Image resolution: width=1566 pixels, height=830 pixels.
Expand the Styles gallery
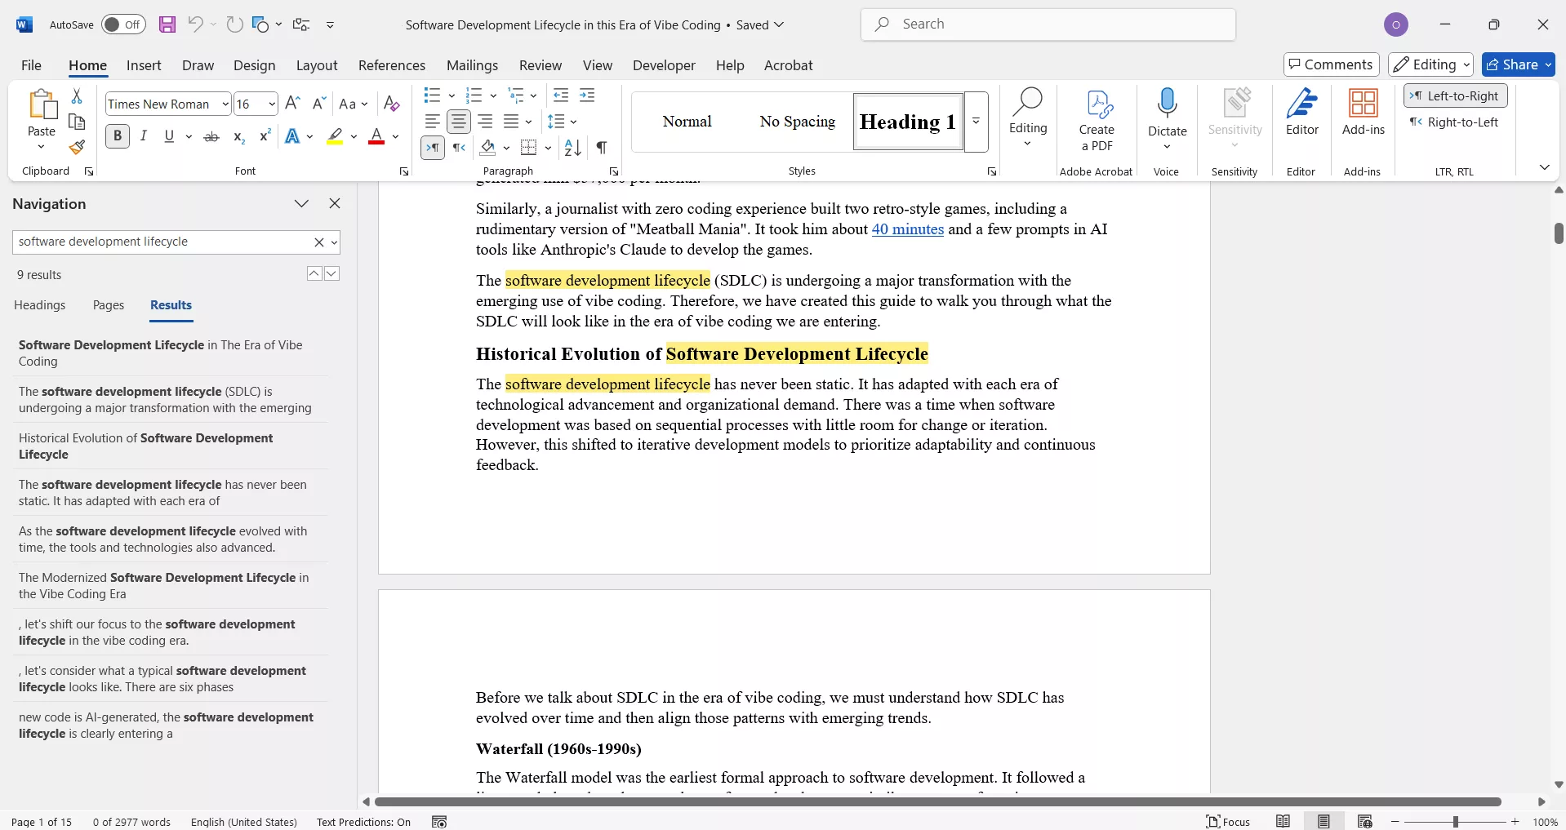click(x=977, y=121)
